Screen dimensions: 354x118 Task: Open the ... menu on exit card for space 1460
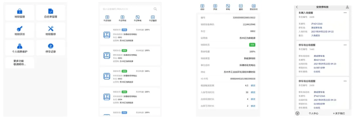tap(345, 45)
